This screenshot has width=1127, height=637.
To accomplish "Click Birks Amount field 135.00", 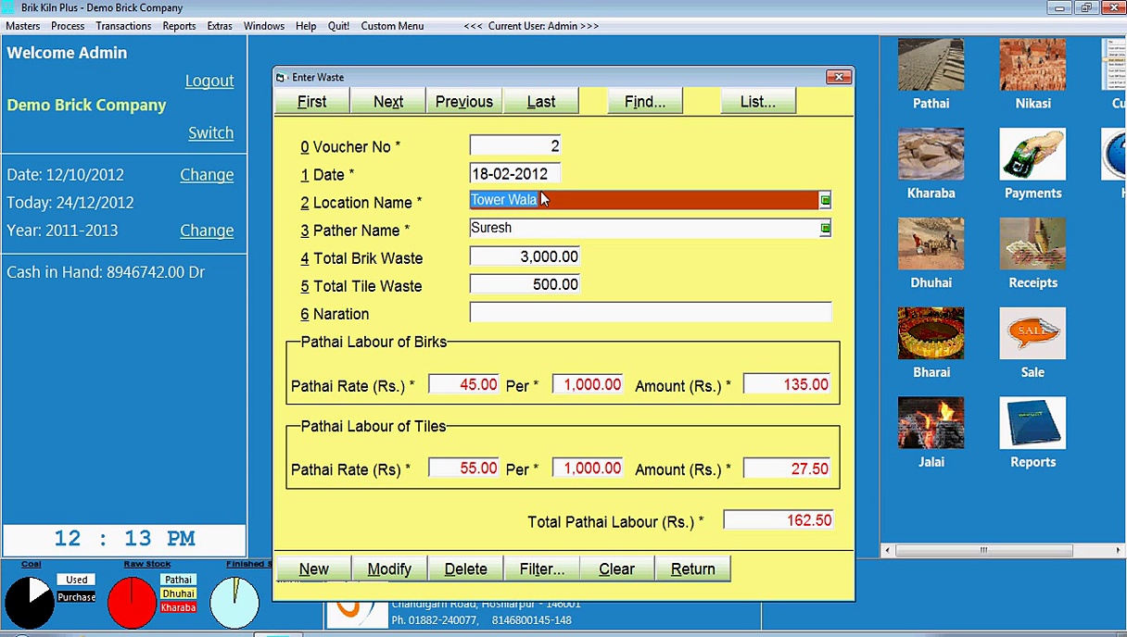I will (x=787, y=384).
